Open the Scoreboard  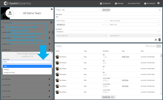tap(150, 4)
